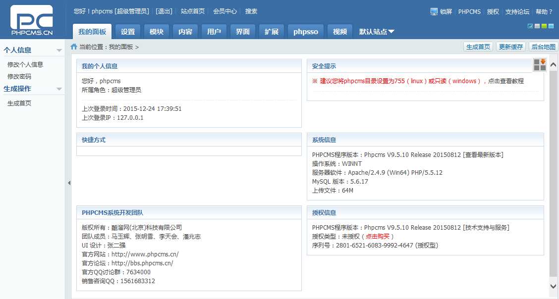Click the 上传文件：64M line
The width and height of the screenshot is (559, 299).
tap(333, 191)
